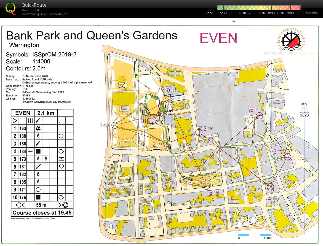
Task: Click control circle 2-188 on the map
Action: point(167,143)
